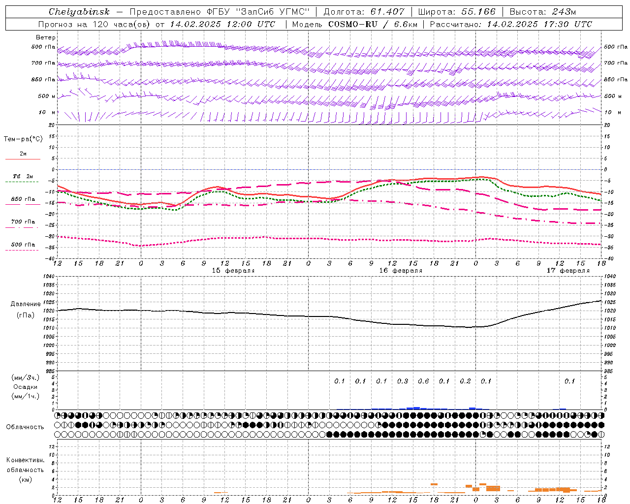630x504 pixels.
Task: Click the '(мм/1ч.)' precipitation unit label
Action: [26, 396]
